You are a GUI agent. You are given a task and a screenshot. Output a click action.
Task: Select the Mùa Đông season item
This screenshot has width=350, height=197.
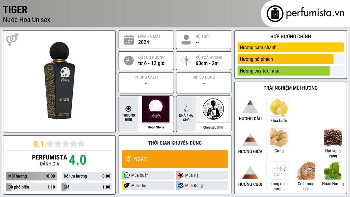(x=202, y=185)
